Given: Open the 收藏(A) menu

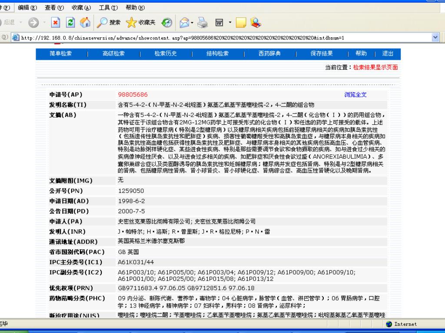Looking at the screenshot, I should coord(81,8).
